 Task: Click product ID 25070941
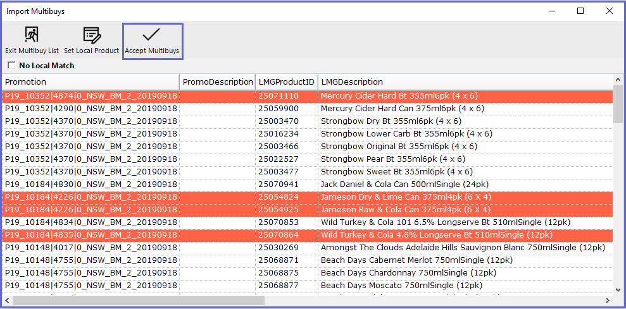(279, 185)
